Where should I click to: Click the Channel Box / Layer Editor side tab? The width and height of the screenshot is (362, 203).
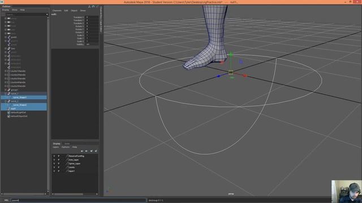[101, 19]
